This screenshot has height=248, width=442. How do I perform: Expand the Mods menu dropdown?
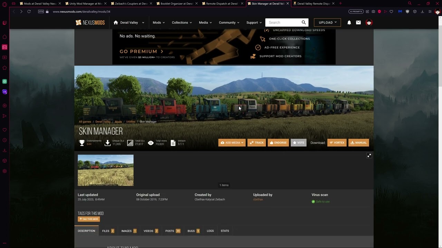(158, 22)
